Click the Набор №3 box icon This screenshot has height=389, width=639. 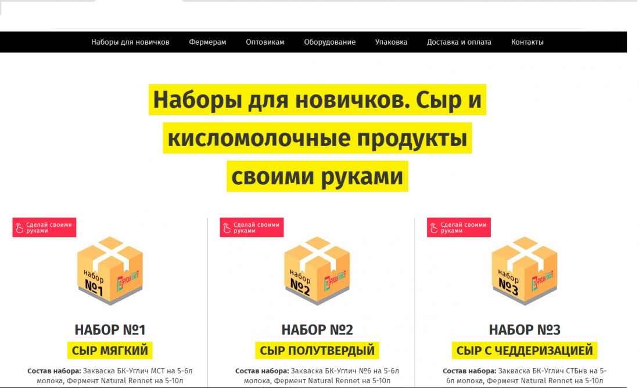click(524, 270)
